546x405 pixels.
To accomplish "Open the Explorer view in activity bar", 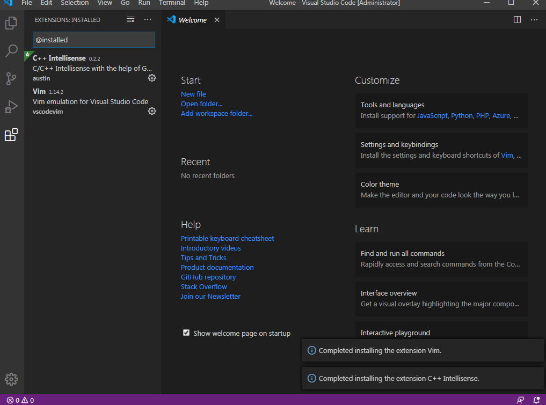I will pos(11,23).
